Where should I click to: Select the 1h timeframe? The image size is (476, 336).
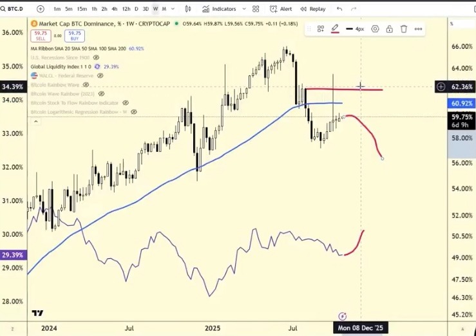coord(95,9)
